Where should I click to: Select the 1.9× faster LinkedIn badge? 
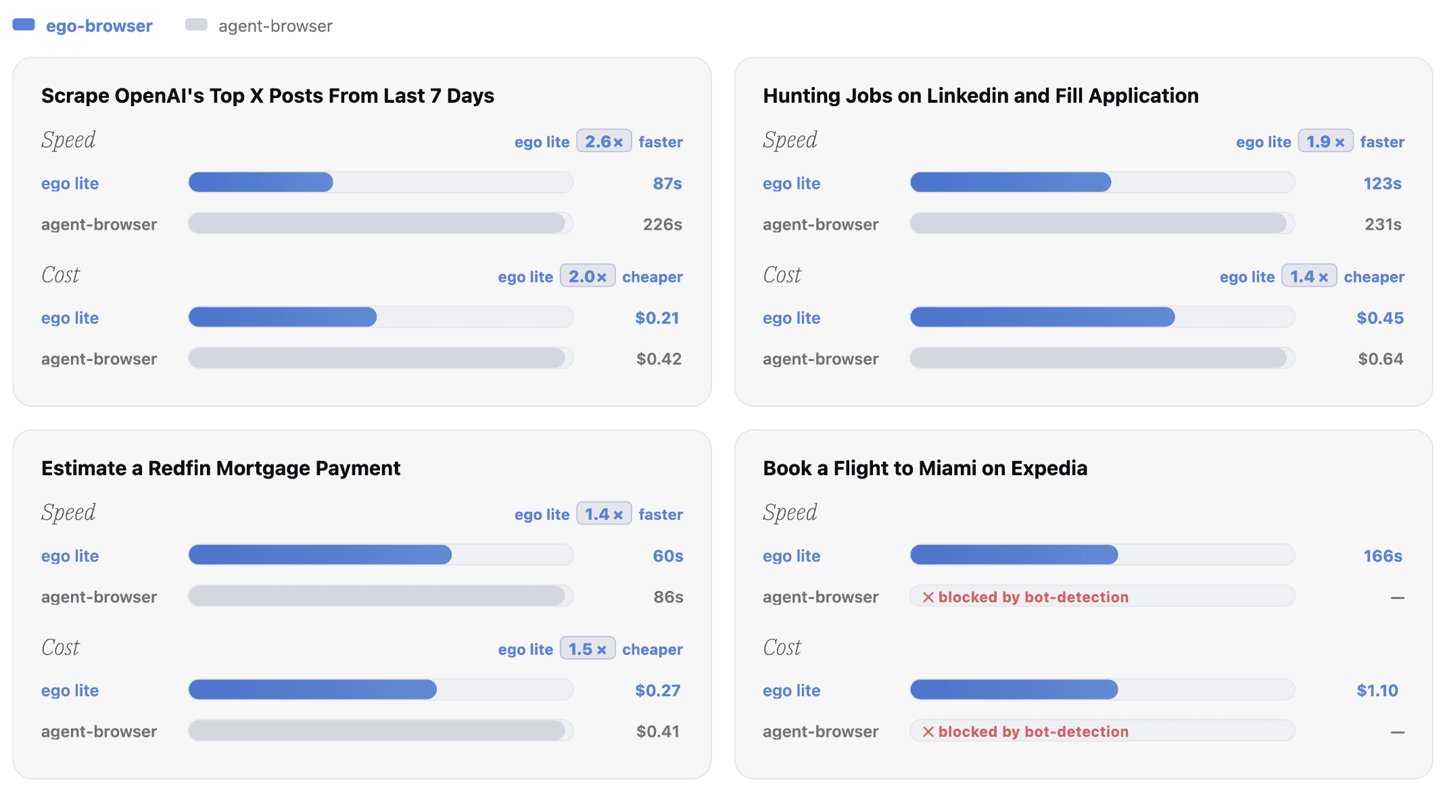coord(1325,141)
